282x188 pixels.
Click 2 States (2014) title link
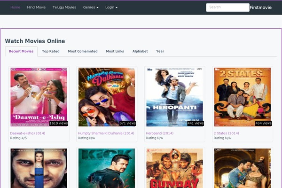[x=226, y=133]
